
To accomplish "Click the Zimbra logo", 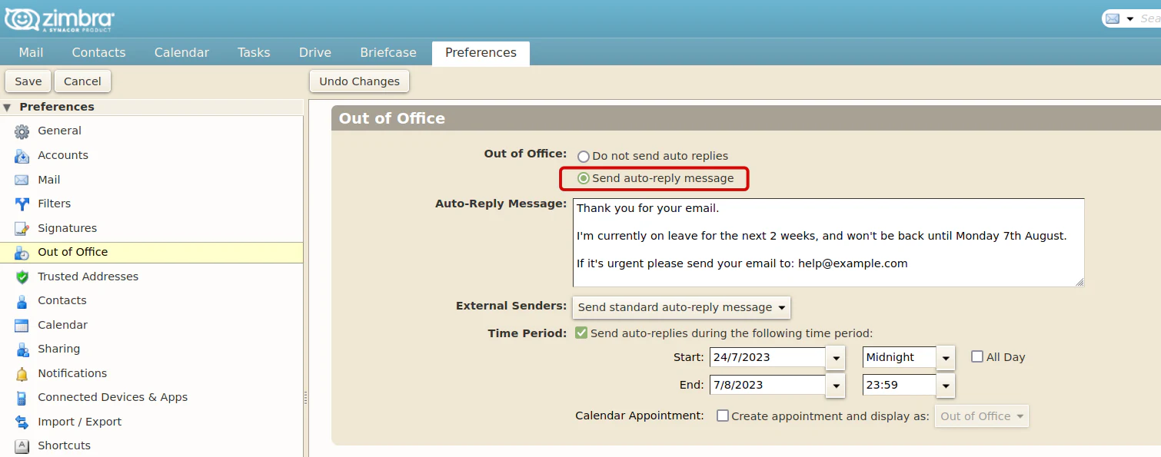I will coord(60,18).
